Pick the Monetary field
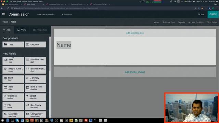The height and width of the screenshot is (123, 219). (35, 79)
